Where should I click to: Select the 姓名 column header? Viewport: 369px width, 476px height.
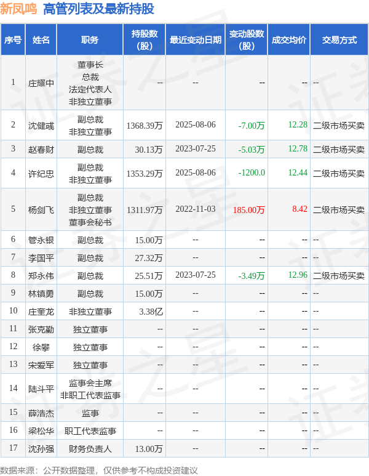tap(41, 40)
